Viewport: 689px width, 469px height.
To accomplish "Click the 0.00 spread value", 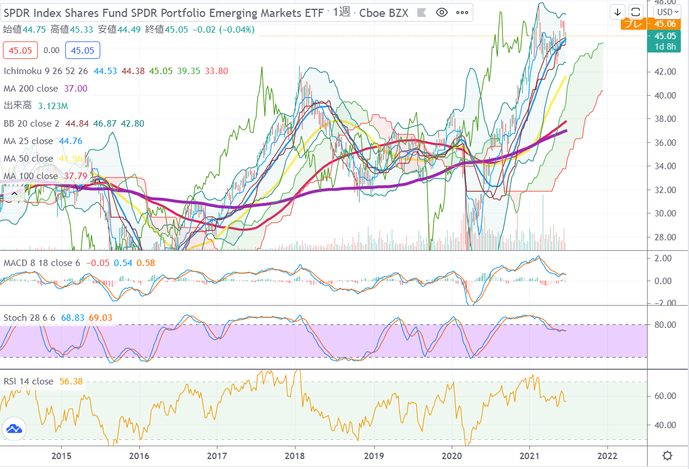I will pyautogui.click(x=51, y=51).
